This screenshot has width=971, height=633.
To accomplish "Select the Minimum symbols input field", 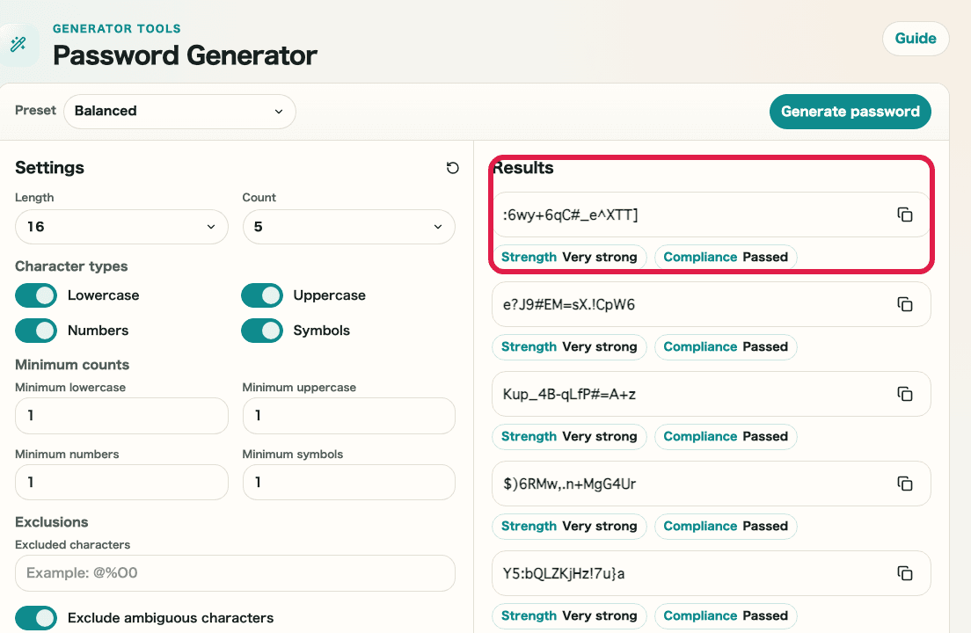I will point(348,483).
